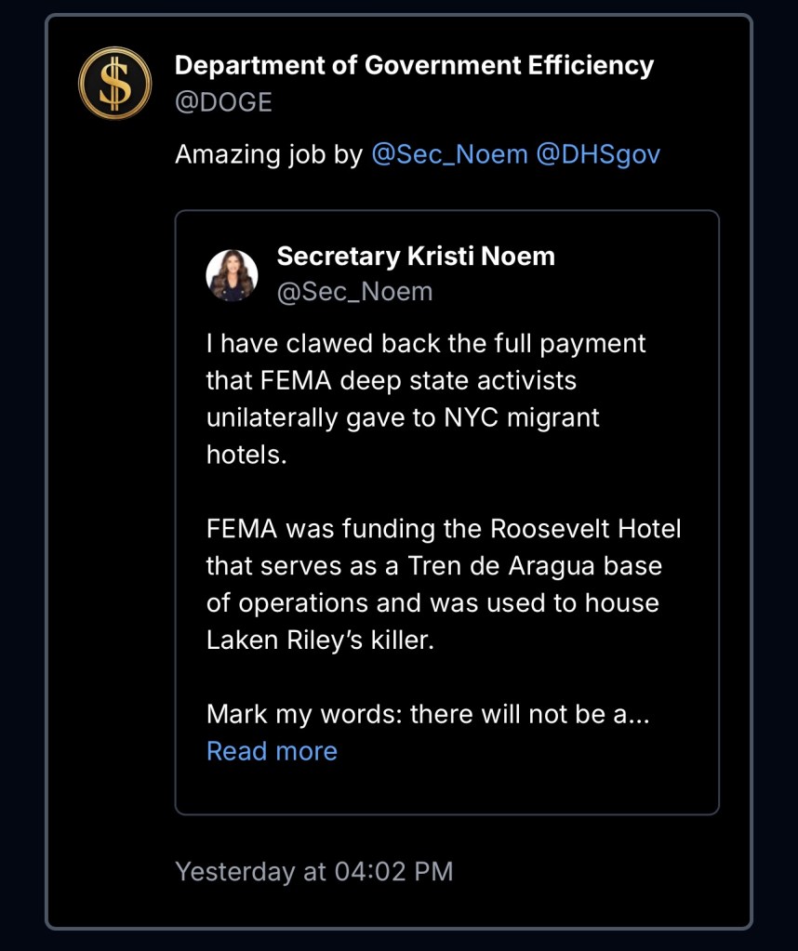This screenshot has height=951, width=798.
Task: Open Secretary Kristi Noem's profile photo
Action: tap(232, 275)
